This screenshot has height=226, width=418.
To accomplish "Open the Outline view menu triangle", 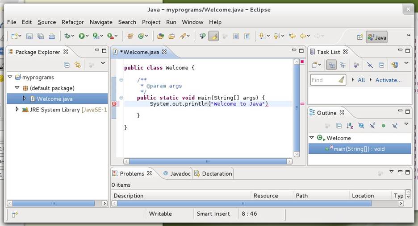I will click(406, 124).
